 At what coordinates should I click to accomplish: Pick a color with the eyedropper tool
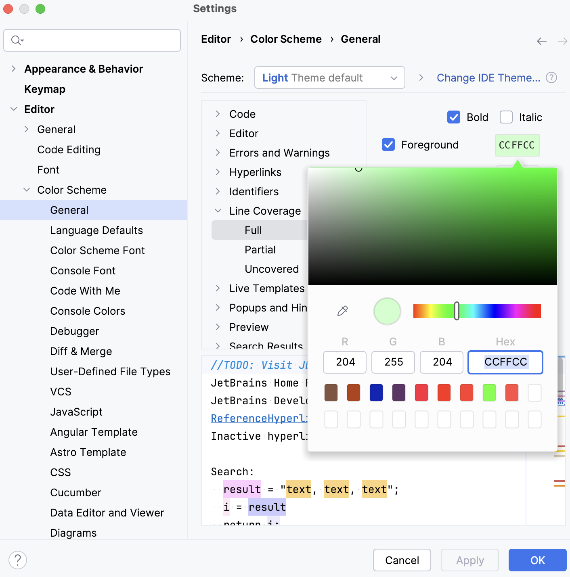click(342, 311)
